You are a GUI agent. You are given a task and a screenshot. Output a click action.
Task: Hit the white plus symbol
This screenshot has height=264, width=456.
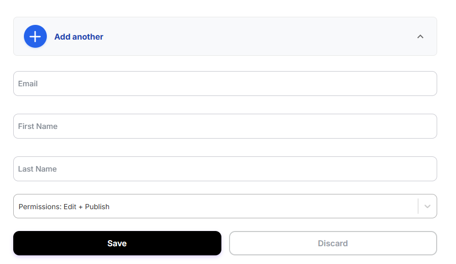pos(35,37)
